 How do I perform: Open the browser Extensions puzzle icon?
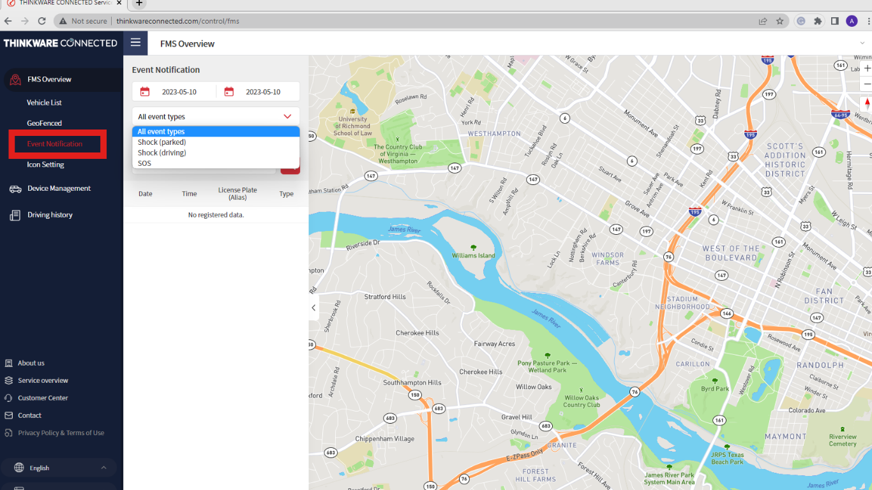[818, 21]
